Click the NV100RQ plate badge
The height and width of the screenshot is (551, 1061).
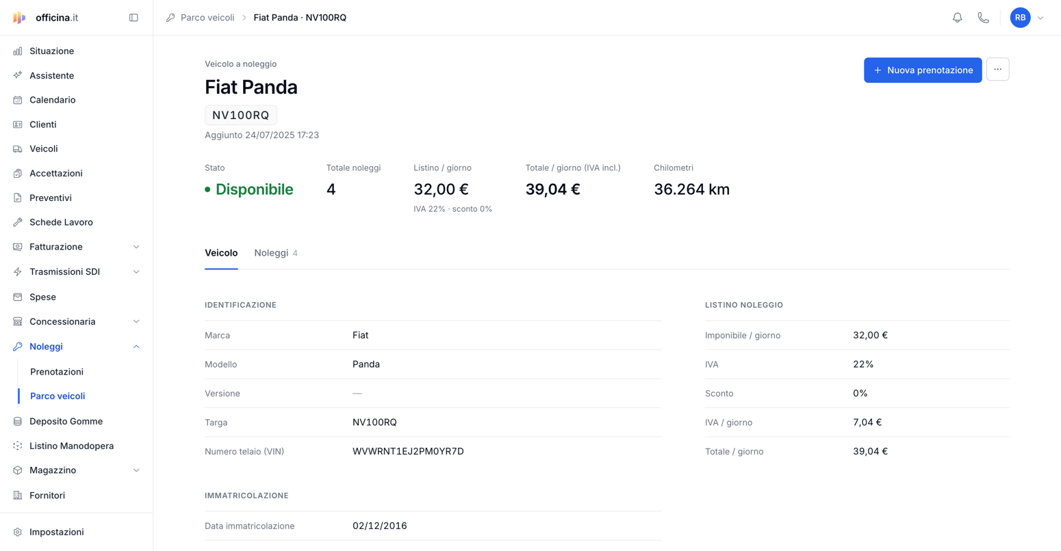241,115
